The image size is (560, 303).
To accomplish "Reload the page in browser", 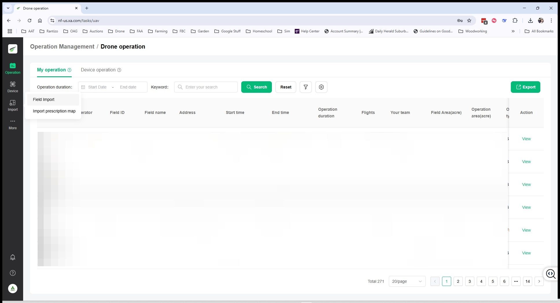I will point(30,21).
